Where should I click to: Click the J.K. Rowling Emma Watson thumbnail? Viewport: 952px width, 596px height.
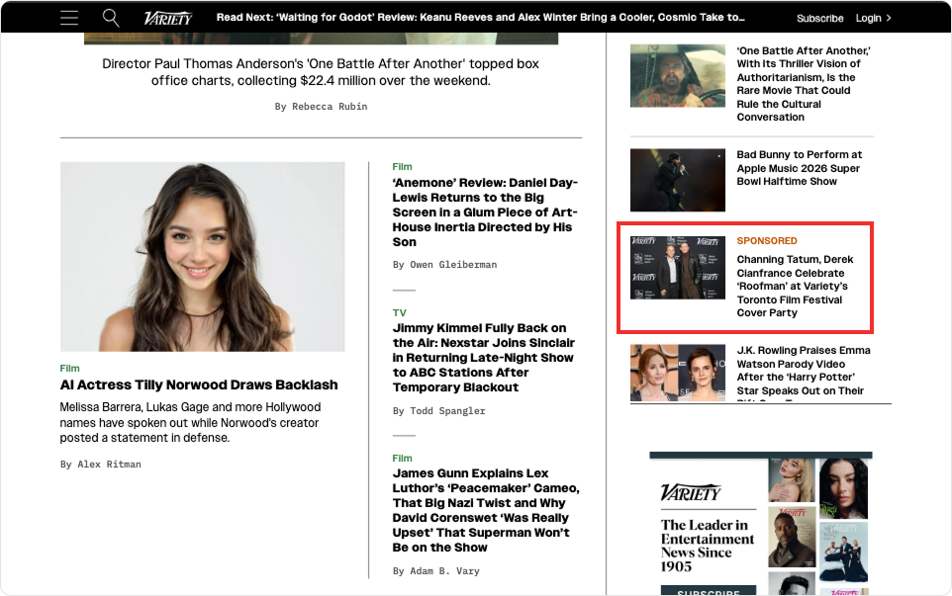[677, 373]
